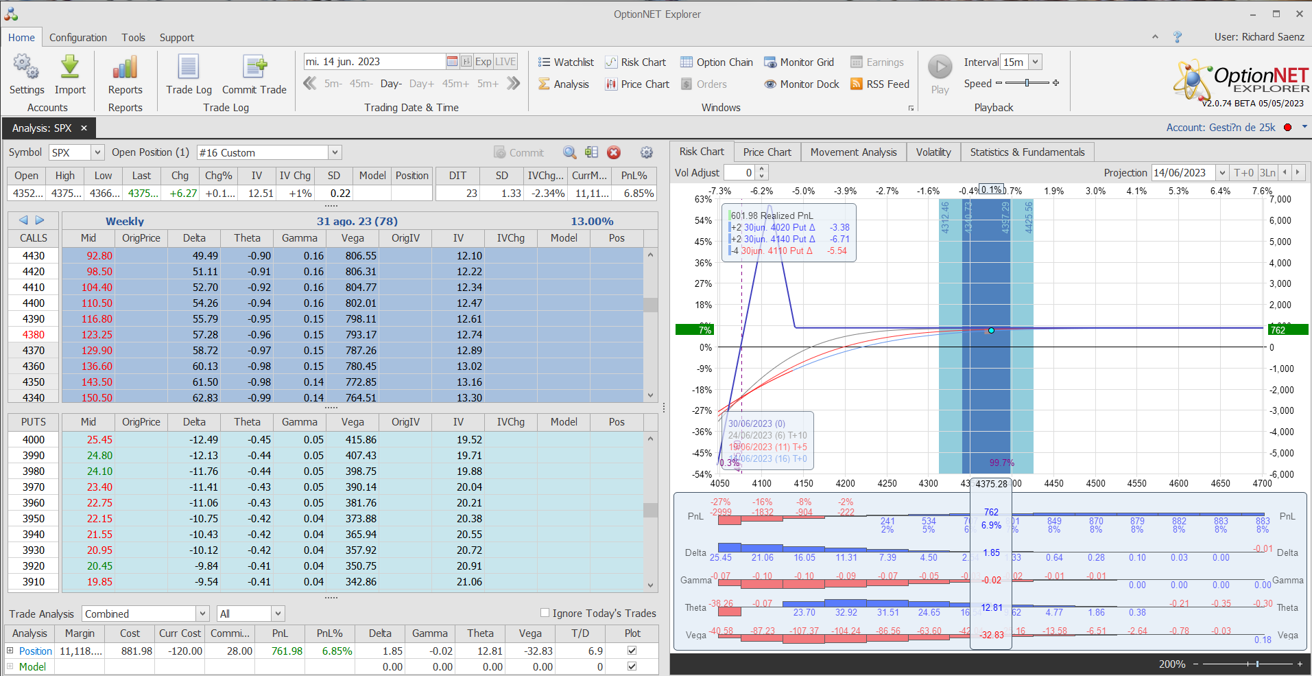
Task: Open the Interval 15m dropdown
Action: point(1035,62)
